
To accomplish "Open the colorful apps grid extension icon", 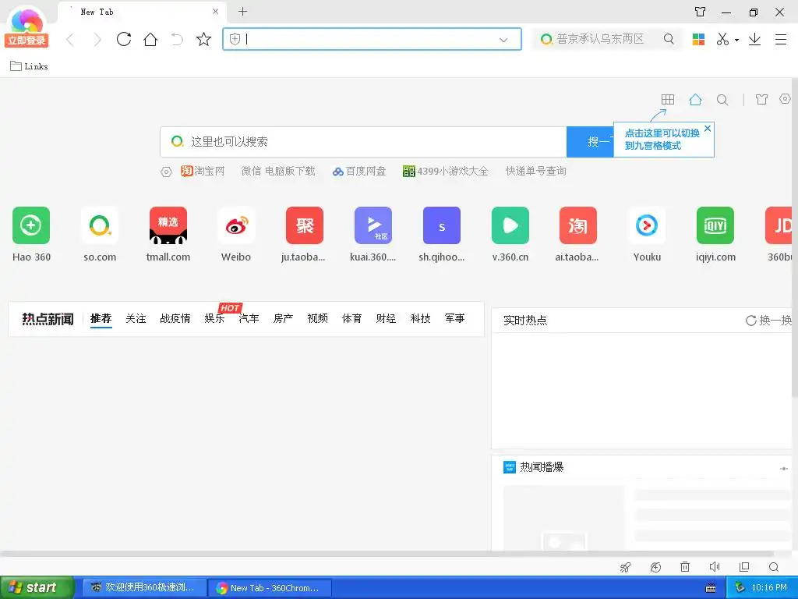I will (698, 39).
